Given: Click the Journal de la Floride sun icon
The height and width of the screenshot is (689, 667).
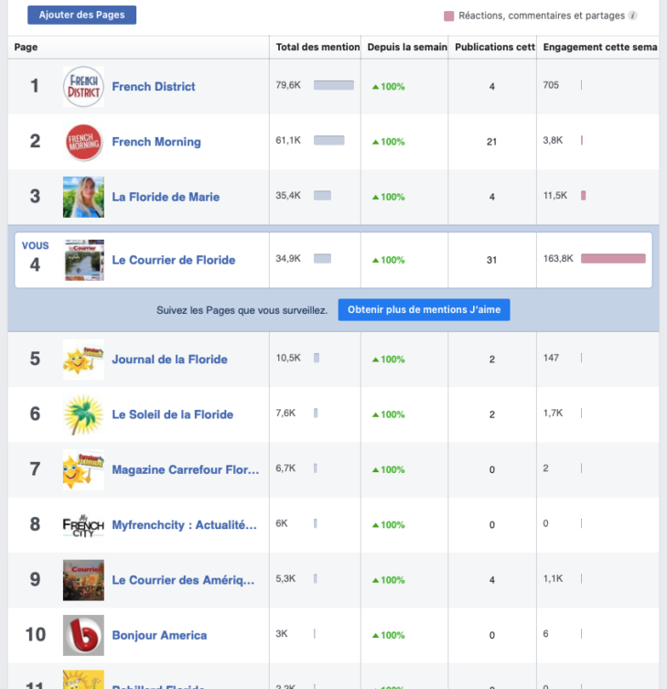Looking at the screenshot, I should [x=83, y=360].
